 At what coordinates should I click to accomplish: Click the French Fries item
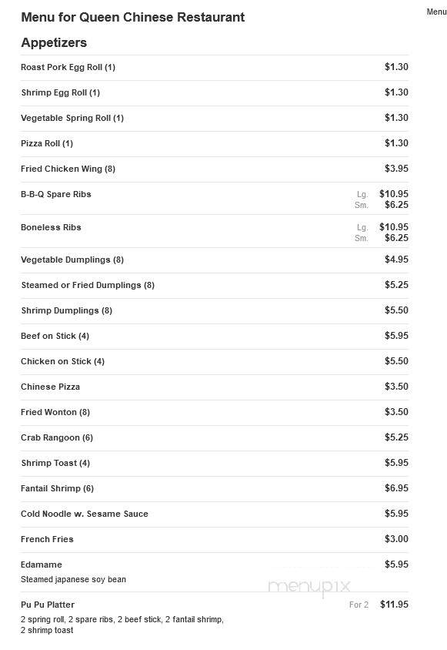[47, 539]
